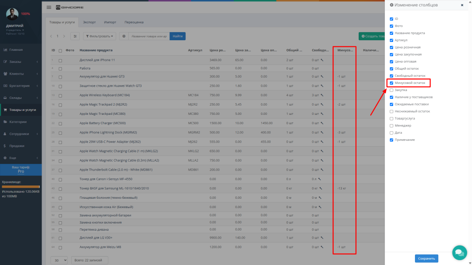Open Главная in the sidebar
472x265 pixels.
tap(16, 49)
